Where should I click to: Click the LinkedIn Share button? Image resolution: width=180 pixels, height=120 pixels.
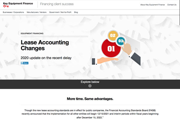click(25, 63)
